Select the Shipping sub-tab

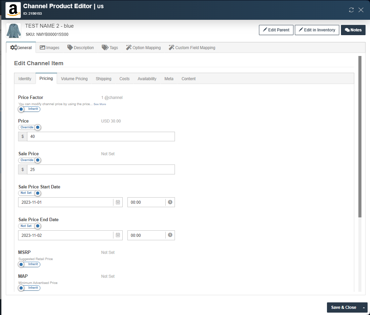(x=104, y=79)
